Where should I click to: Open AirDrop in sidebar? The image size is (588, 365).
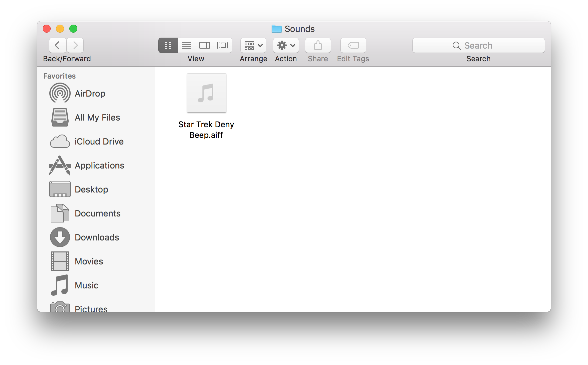click(90, 93)
